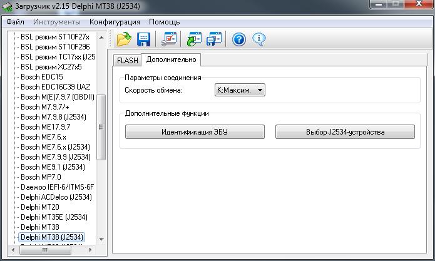Click the tree list down scroll arrow

(101, 239)
